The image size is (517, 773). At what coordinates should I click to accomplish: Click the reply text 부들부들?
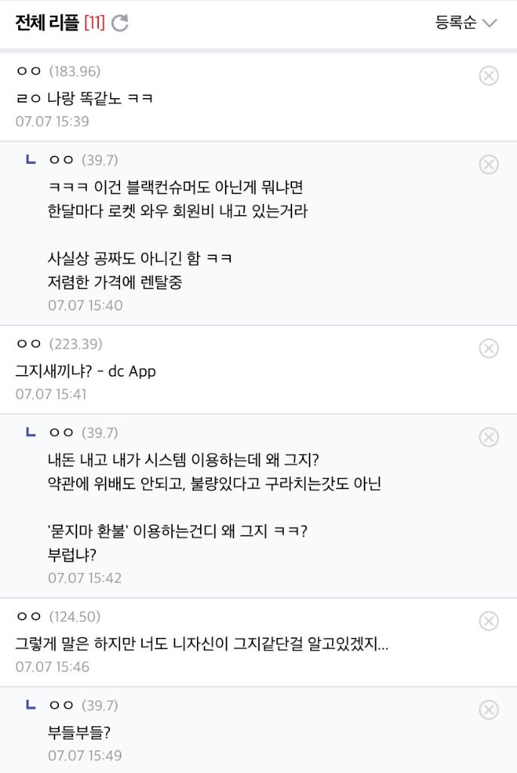coord(79,732)
